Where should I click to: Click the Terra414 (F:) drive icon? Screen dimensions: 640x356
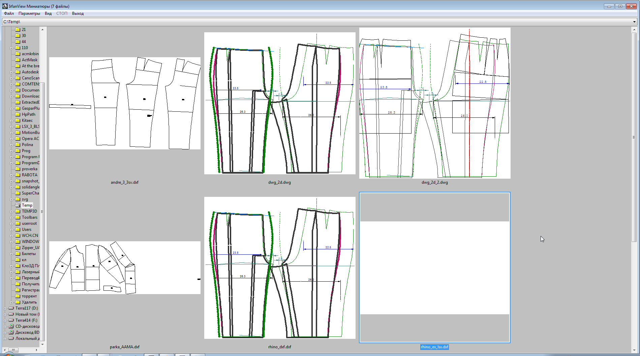coord(11,320)
